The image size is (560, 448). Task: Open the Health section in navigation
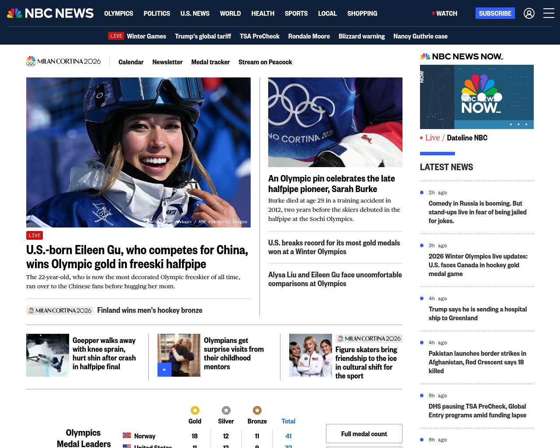263,14
